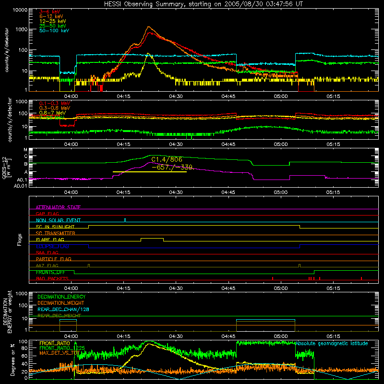Click the 05:15 time label under top panel
Viewport: 384px width, 384px height.
(x=333, y=96)
